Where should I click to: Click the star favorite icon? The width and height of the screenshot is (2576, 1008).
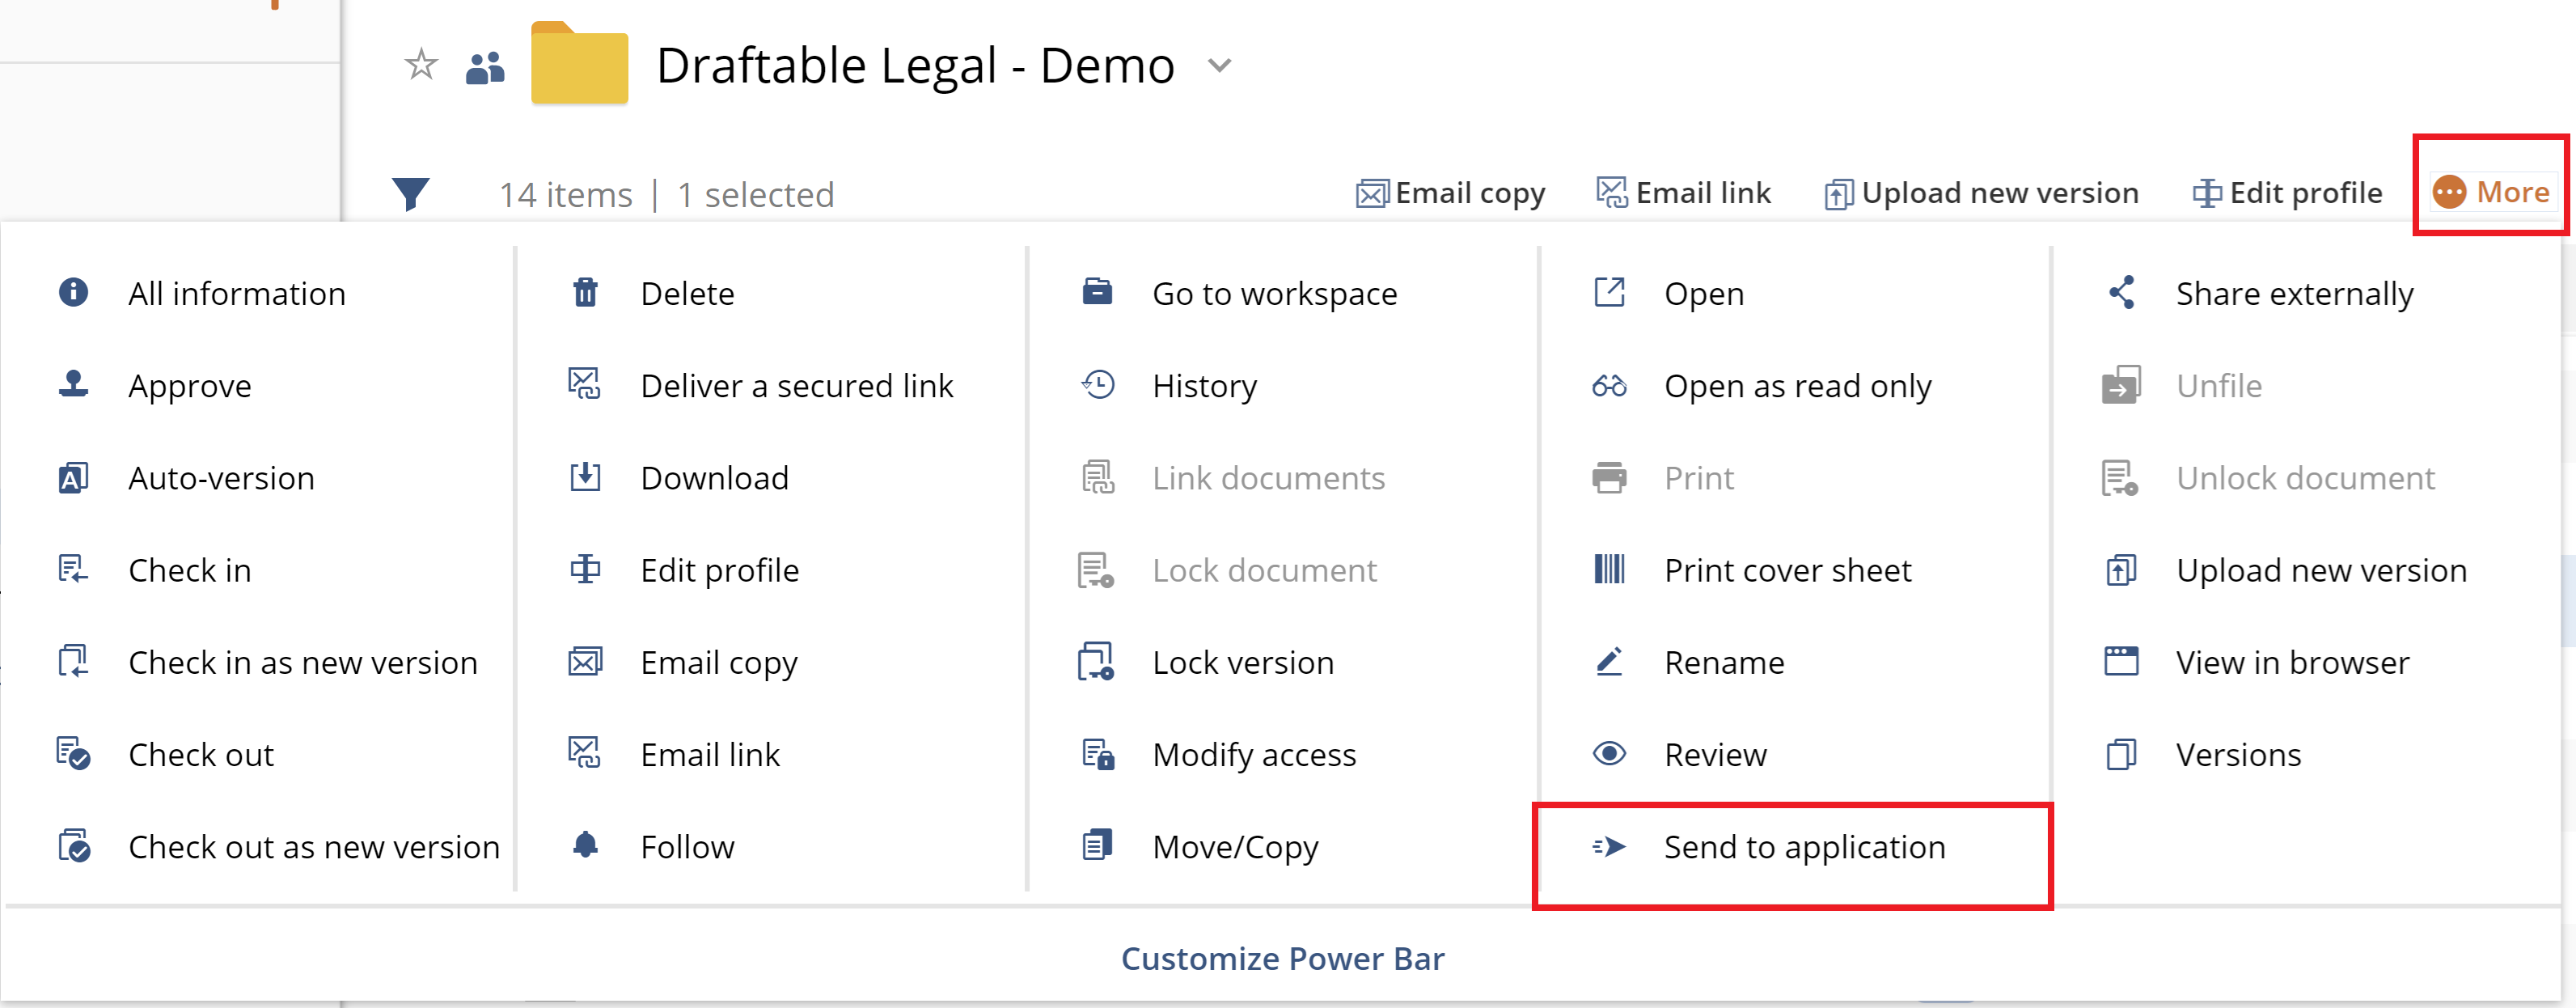tap(421, 66)
